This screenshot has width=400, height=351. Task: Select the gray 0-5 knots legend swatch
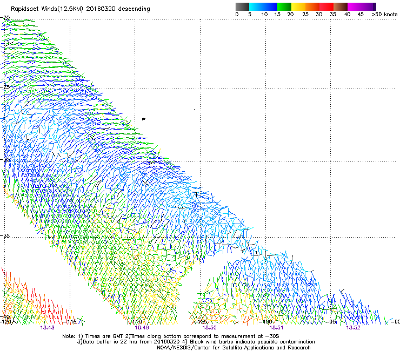click(242, 6)
